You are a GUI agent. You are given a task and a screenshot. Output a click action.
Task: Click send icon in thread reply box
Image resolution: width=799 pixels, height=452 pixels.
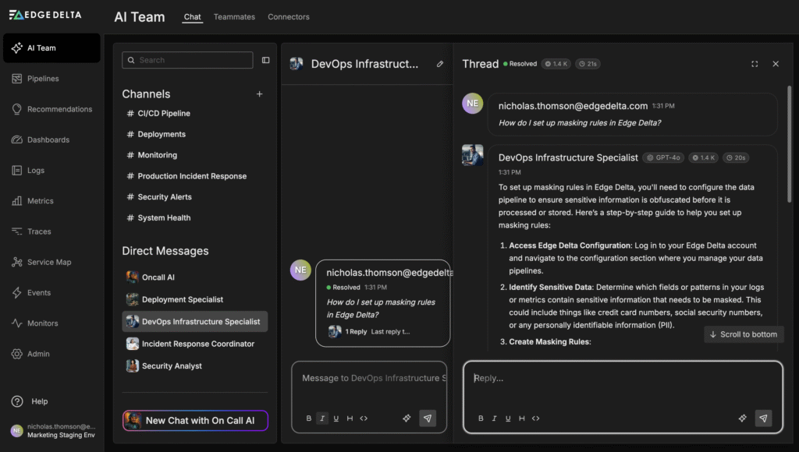pos(763,418)
